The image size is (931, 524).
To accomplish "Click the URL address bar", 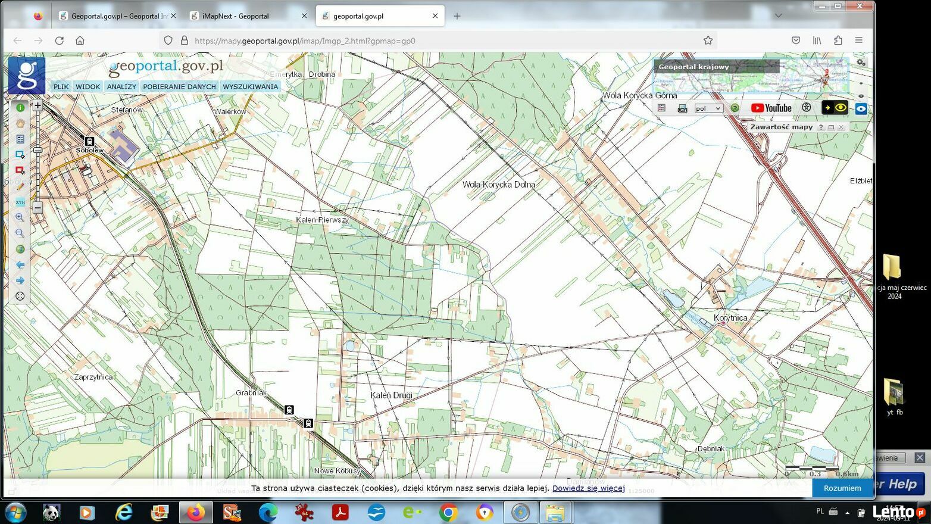I will pyautogui.click(x=438, y=40).
